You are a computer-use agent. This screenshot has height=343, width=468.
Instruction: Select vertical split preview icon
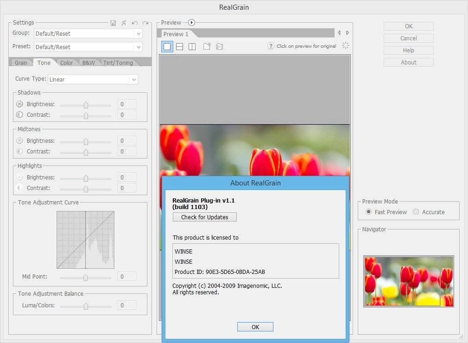pos(192,46)
